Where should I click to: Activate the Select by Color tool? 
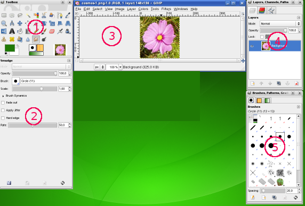click(x=36, y=15)
